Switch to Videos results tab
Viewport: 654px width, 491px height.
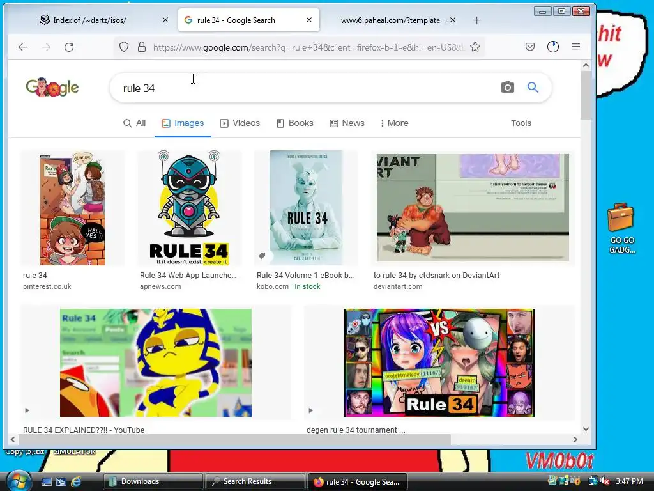[240, 123]
